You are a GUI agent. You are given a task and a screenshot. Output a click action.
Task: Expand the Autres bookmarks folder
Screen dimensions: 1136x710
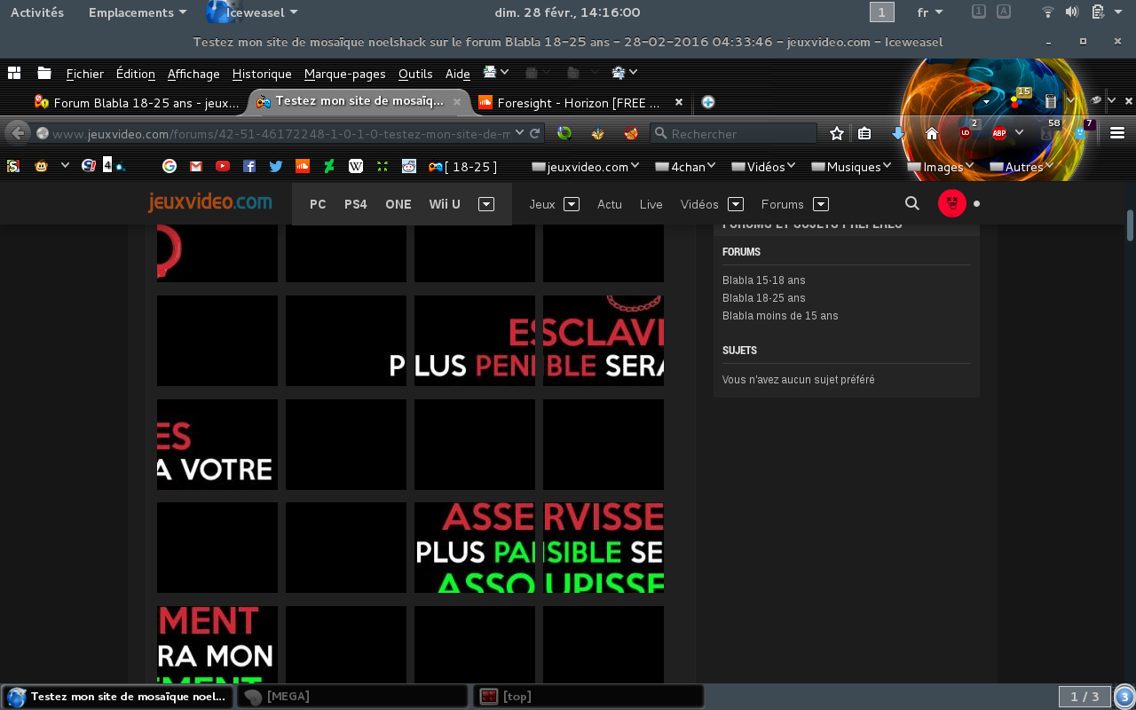pyautogui.click(x=1022, y=166)
